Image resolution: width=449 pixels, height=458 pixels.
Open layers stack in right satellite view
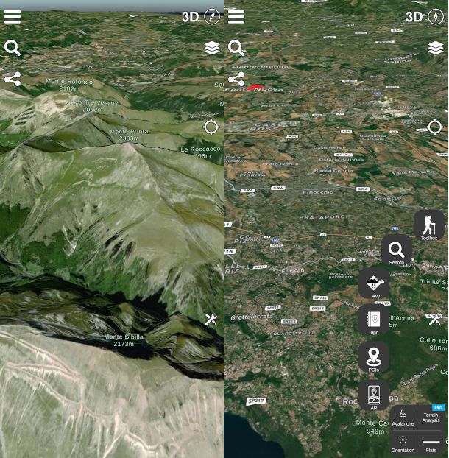(436, 49)
